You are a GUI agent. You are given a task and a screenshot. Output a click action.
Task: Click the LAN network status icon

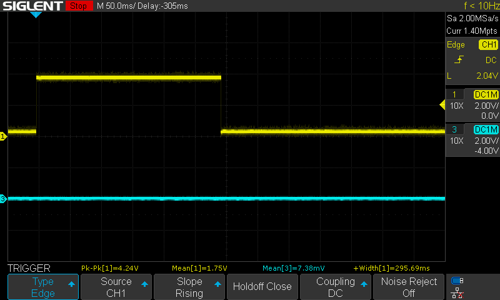(458, 292)
